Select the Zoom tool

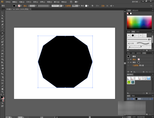(x=2, y=92)
